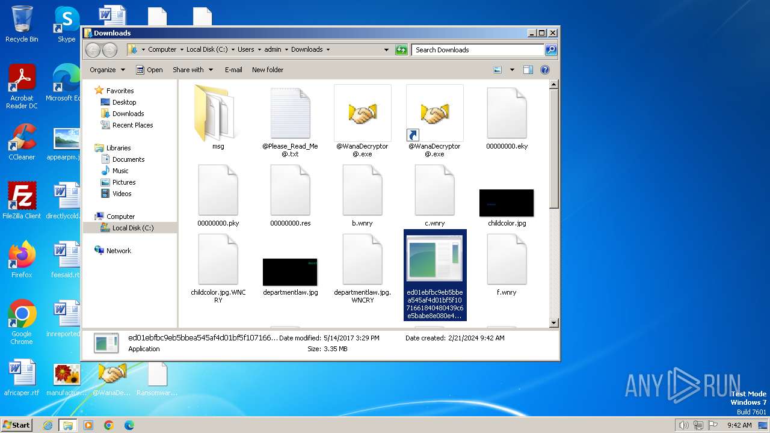Viewport: 770px width, 433px height.
Task: Open the Organize menu
Action: (107, 70)
